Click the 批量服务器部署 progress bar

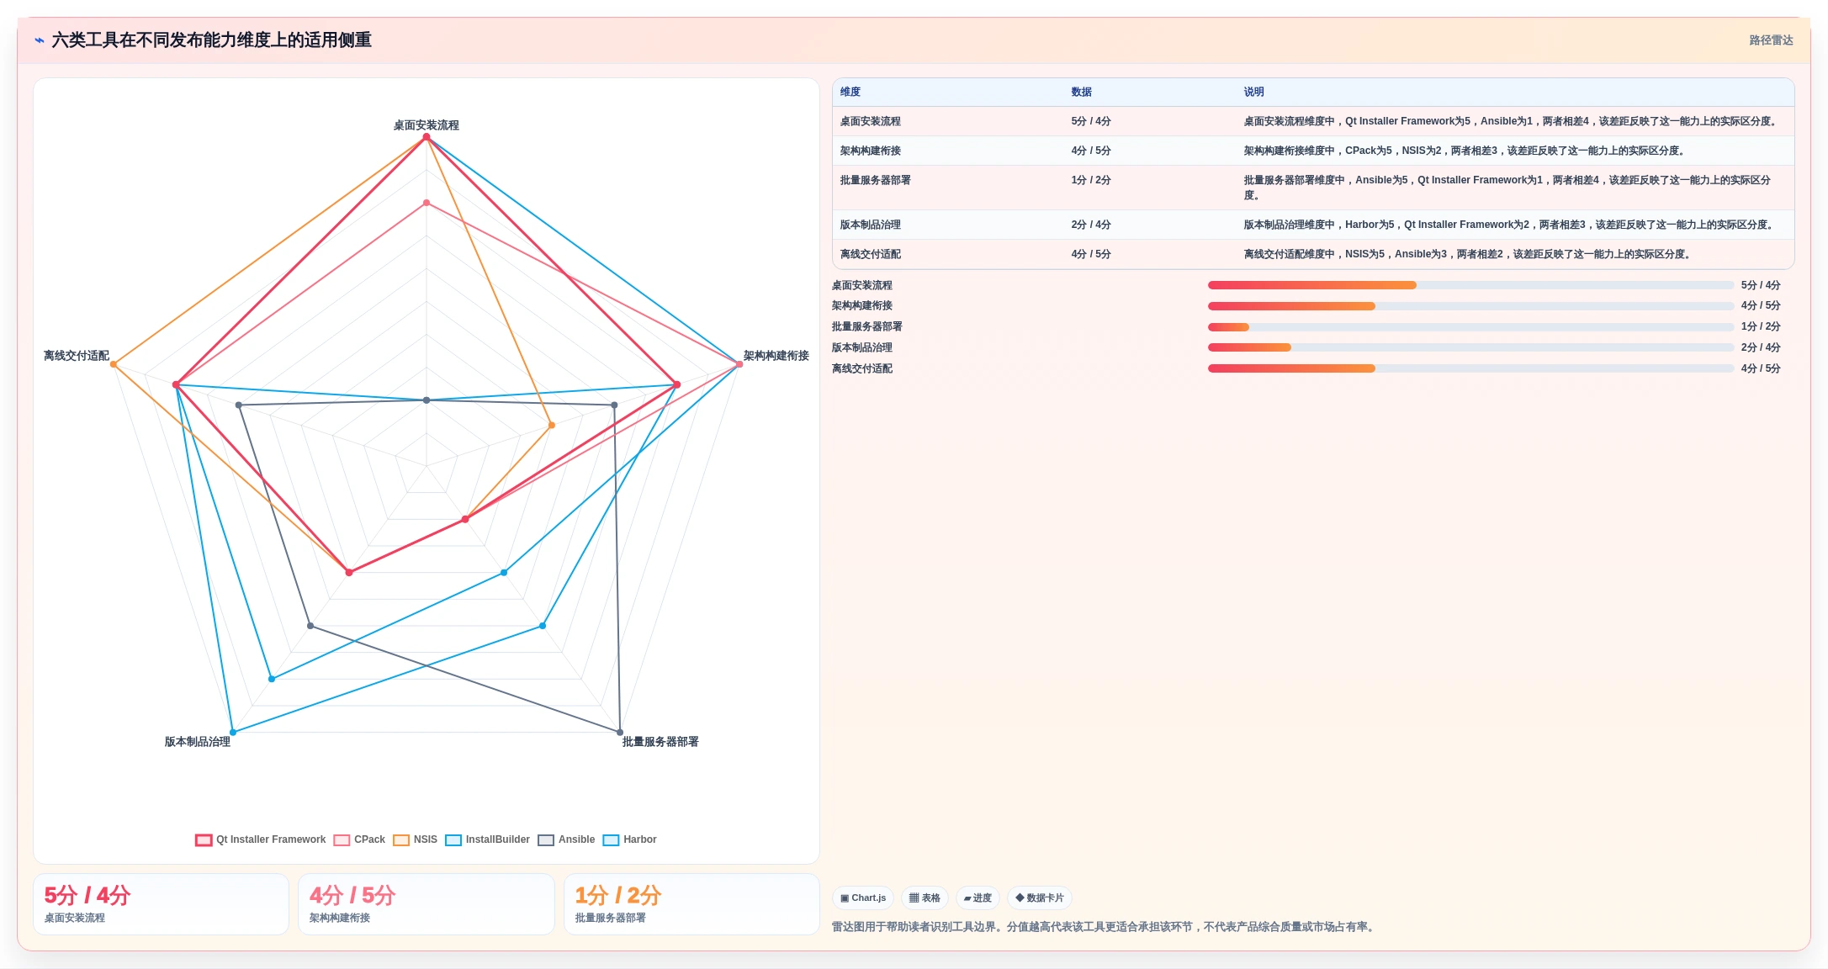[x=1470, y=327]
